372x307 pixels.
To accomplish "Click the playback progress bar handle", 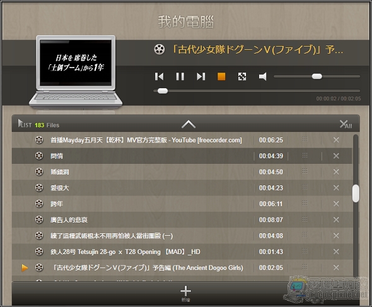I will [163, 91].
